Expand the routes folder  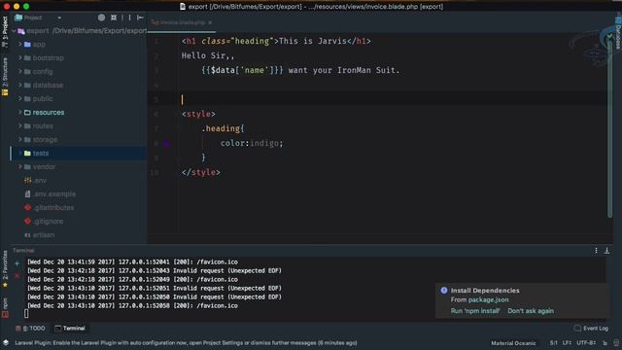pos(19,125)
